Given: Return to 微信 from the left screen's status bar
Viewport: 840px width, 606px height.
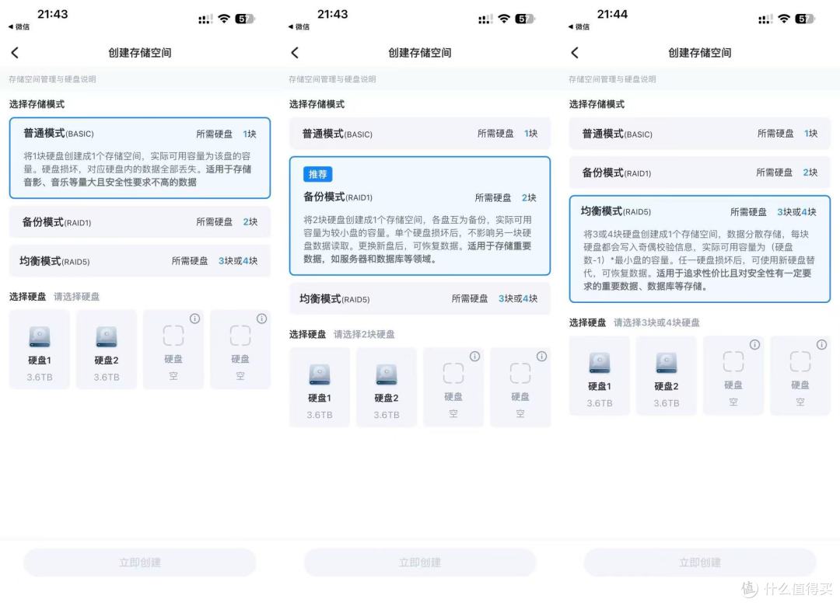Looking at the screenshot, I should 19,26.
